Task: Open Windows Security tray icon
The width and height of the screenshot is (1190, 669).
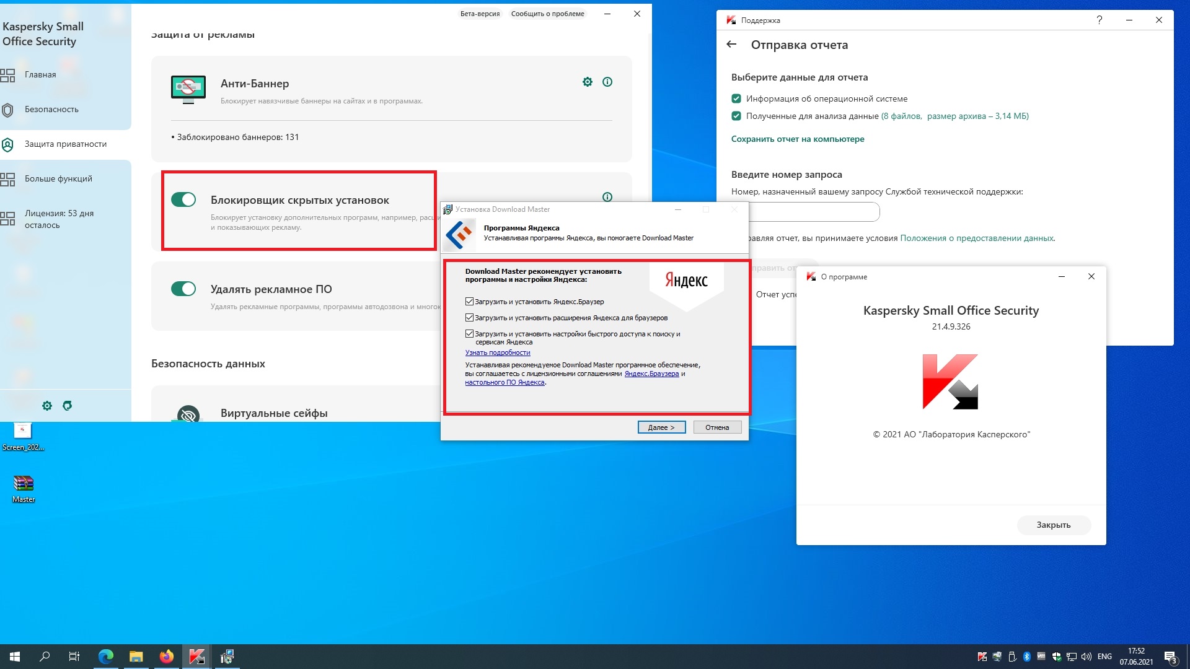Action: tap(1057, 657)
